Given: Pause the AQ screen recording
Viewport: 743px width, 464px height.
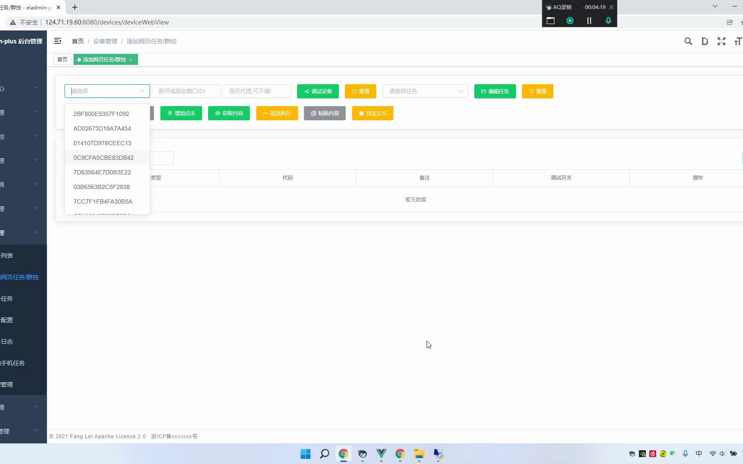Looking at the screenshot, I should (x=589, y=21).
